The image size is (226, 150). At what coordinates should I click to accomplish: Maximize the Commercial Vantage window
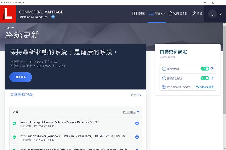[213, 2]
